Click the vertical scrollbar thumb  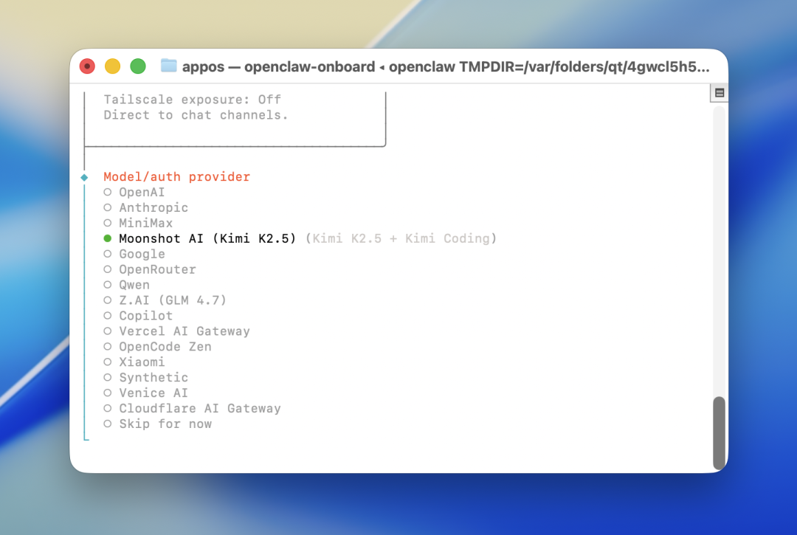[x=719, y=432]
